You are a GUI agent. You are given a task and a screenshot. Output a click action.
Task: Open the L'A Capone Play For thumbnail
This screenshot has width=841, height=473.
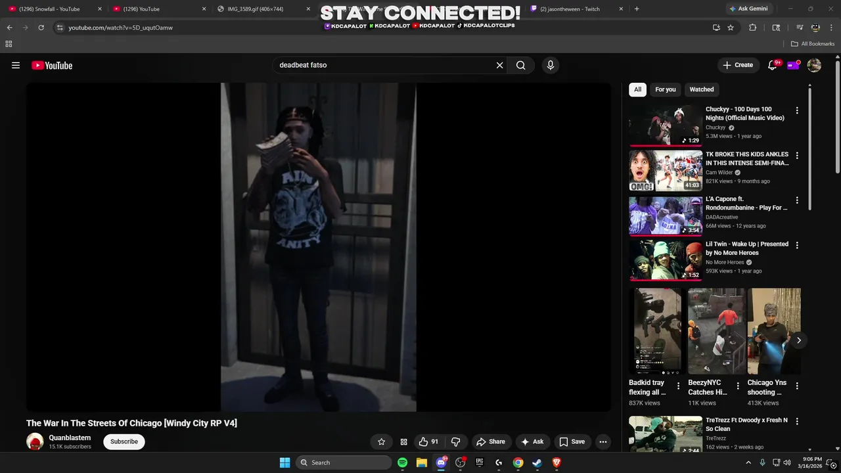[x=666, y=215]
